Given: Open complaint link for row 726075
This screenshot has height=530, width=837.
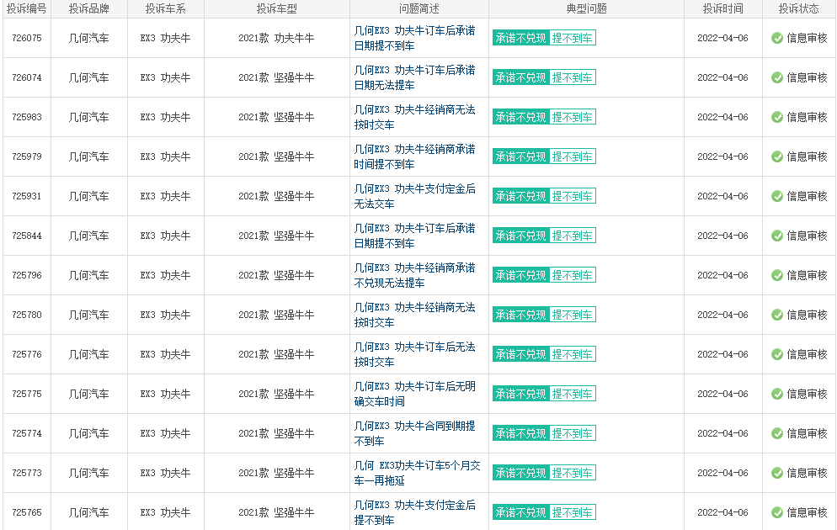Looking at the screenshot, I should point(415,38).
